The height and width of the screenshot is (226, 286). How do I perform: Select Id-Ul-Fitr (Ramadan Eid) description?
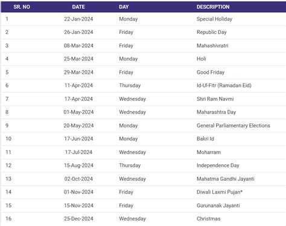pyautogui.click(x=224, y=85)
